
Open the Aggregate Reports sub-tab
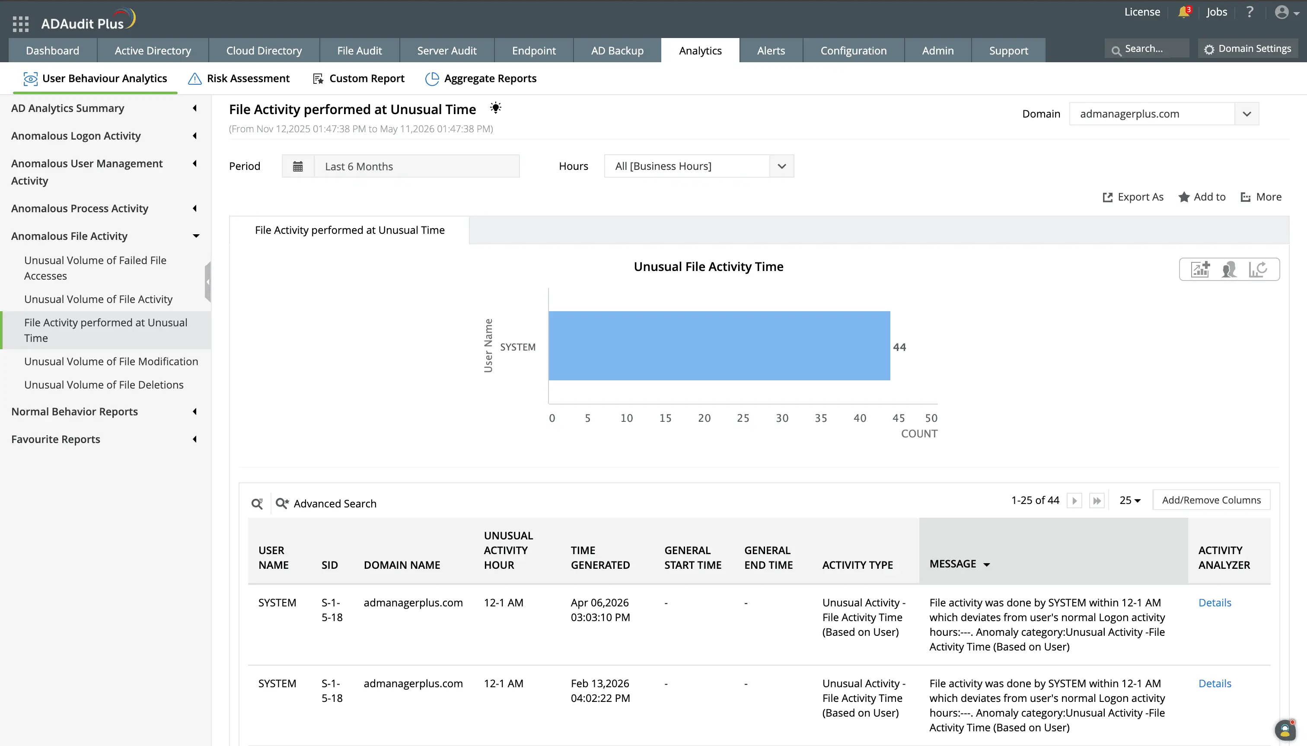click(x=481, y=78)
